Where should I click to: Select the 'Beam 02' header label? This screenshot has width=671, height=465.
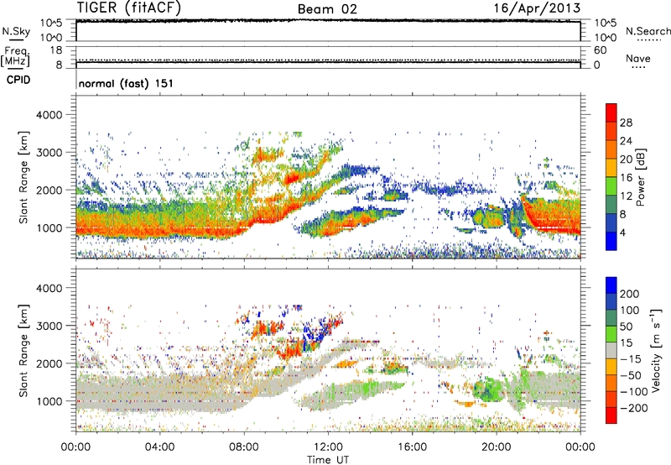pyautogui.click(x=327, y=9)
